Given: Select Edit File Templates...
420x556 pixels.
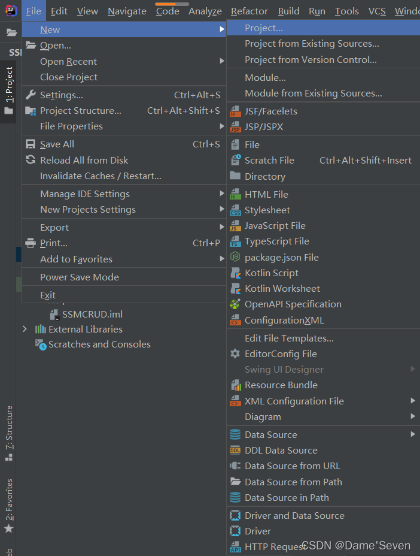Looking at the screenshot, I should 323,339.
